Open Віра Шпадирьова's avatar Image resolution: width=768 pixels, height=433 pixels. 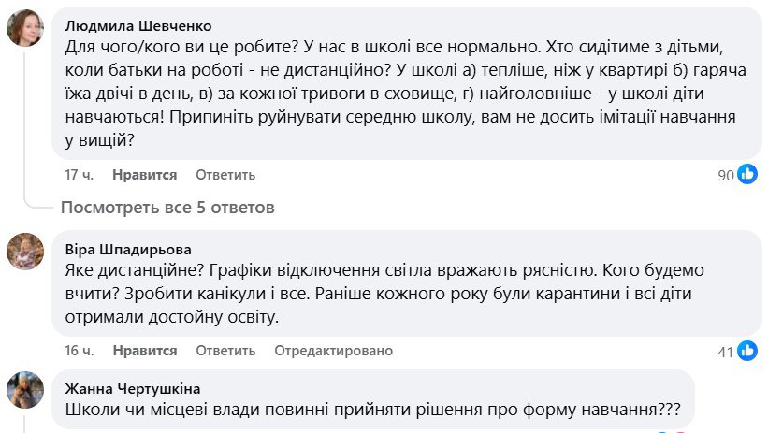tap(25, 251)
